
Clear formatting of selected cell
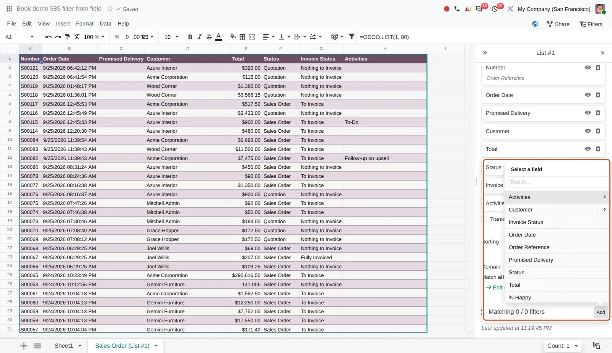coord(77,37)
